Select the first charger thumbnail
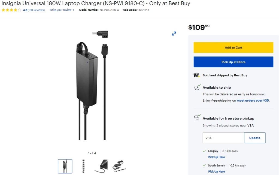The width and height of the screenshot is (279, 175). click(65, 166)
